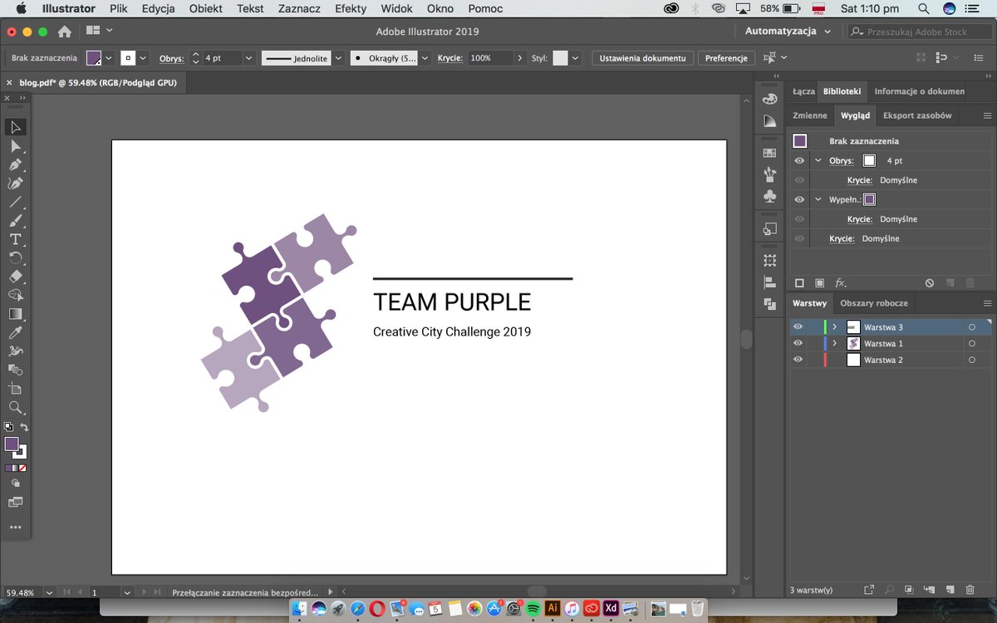
Task: Open the Brushes panel icon in dock
Action: [769, 175]
